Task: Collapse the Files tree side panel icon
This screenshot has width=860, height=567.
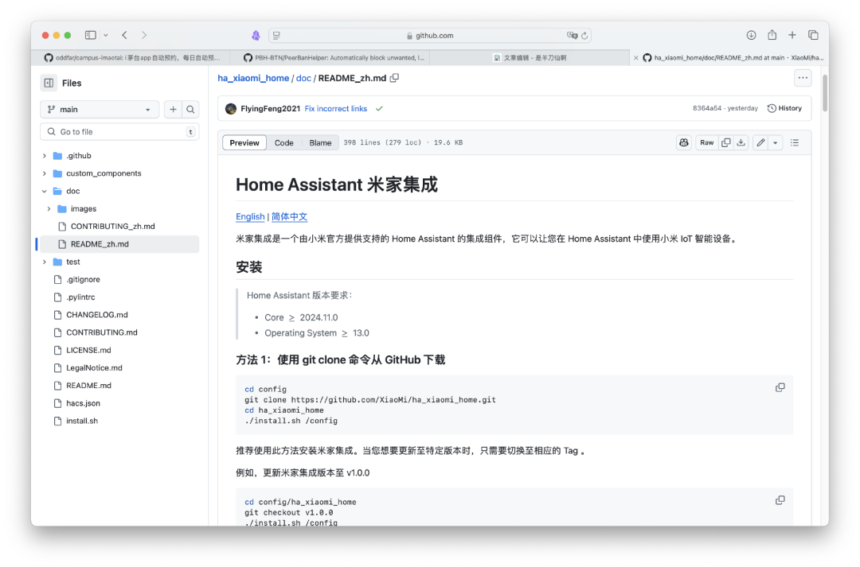Action: [49, 83]
